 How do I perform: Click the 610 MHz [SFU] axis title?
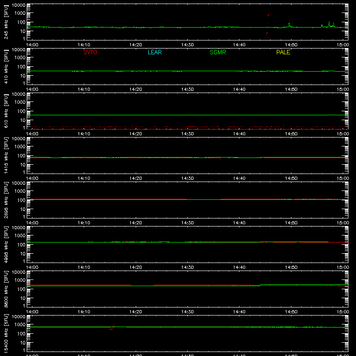point(6,111)
